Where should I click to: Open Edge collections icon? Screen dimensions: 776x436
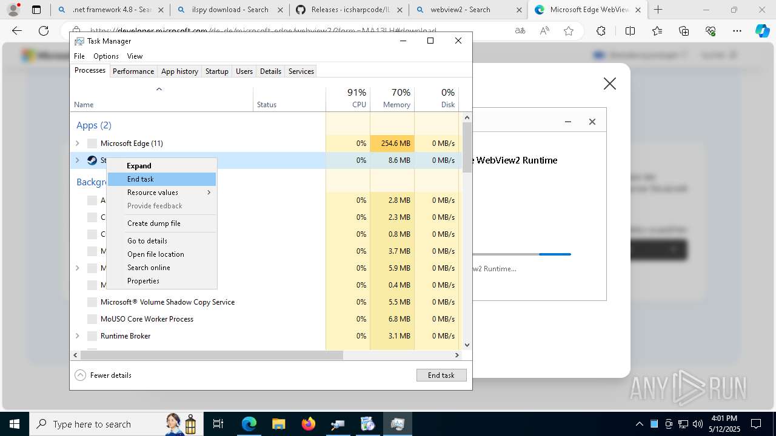coord(684,31)
